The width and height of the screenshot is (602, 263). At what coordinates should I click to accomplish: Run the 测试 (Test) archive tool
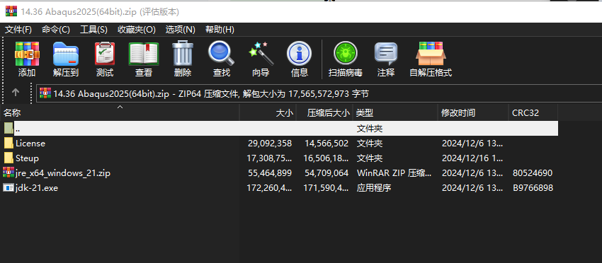pyautogui.click(x=105, y=54)
